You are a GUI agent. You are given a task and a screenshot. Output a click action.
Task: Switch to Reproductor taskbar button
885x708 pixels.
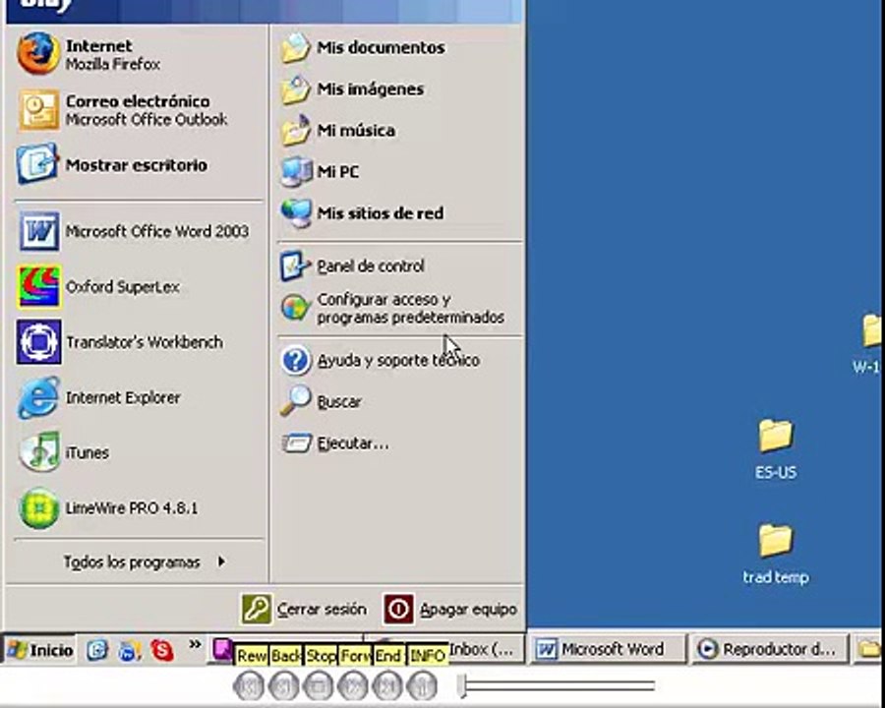(770, 649)
